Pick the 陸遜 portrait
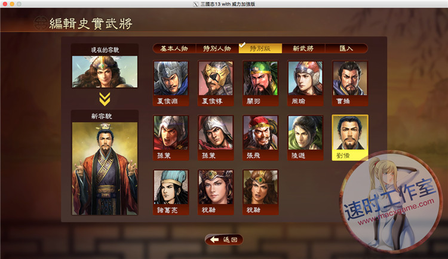 click(x=305, y=138)
